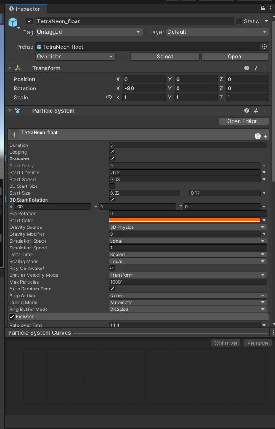The image size is (275, 429).
Task: Click the Max Particles input field
Action: tap(188, 282)
